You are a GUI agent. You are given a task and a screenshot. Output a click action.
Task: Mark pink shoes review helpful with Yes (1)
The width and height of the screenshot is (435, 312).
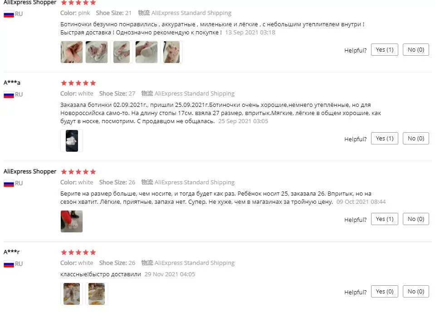pyautogui.click(x=385, y=49)
